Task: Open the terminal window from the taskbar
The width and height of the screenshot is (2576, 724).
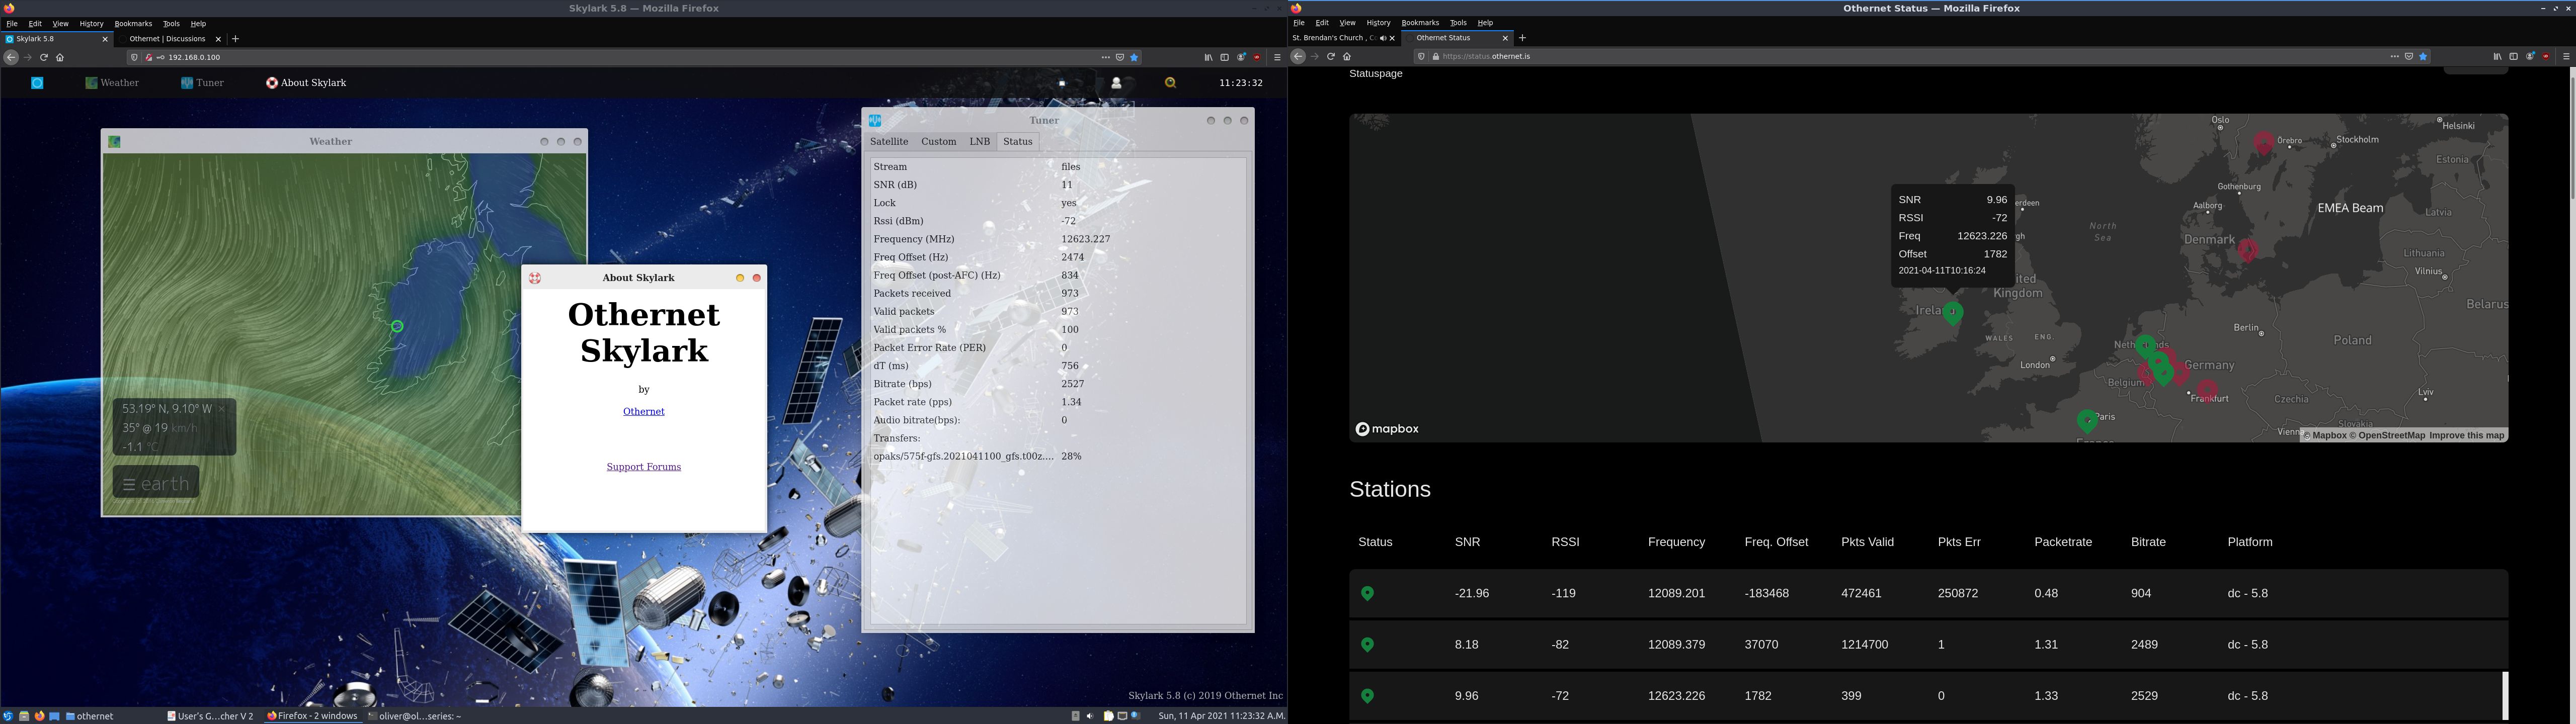Action: click(415, 716)
